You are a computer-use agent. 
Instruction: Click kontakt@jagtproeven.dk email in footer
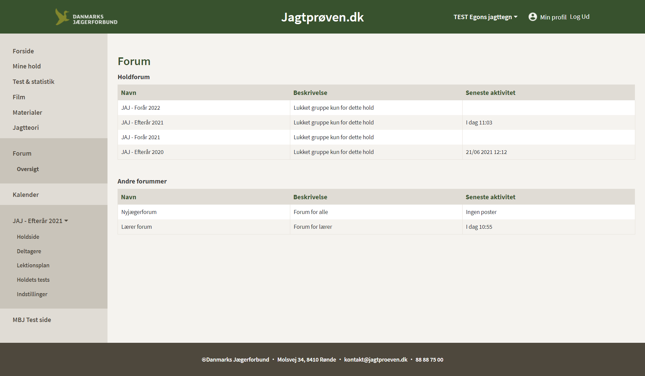click(376, 360)
